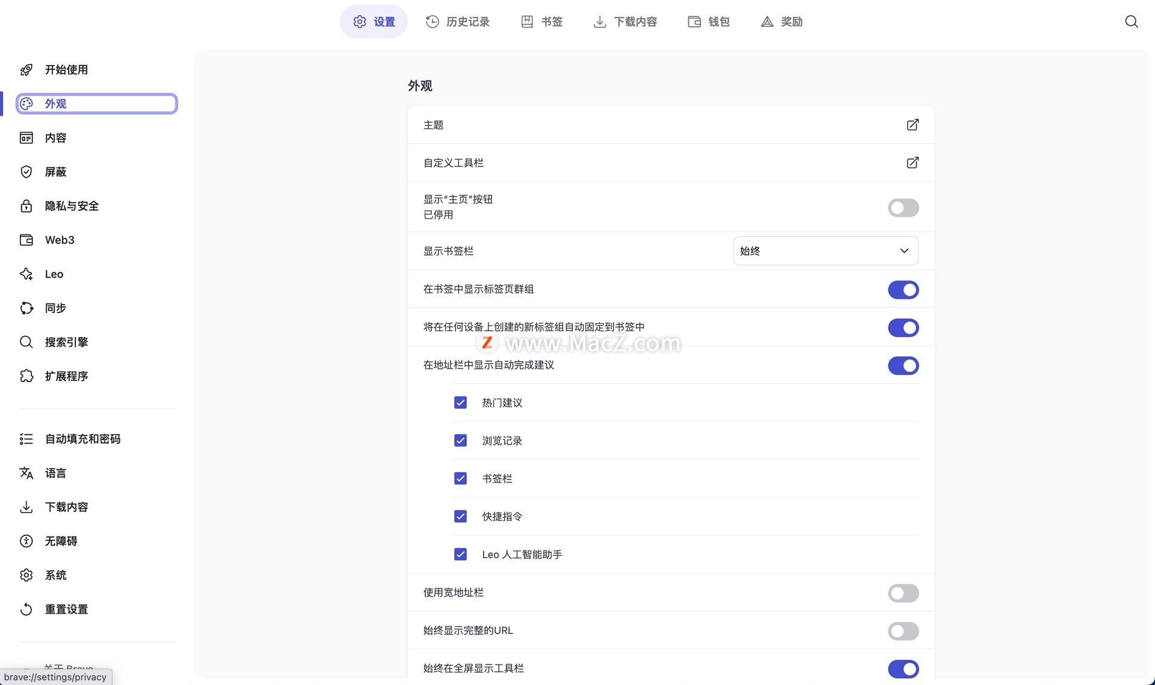Open the Leo sidebar section

click(54, 274)
